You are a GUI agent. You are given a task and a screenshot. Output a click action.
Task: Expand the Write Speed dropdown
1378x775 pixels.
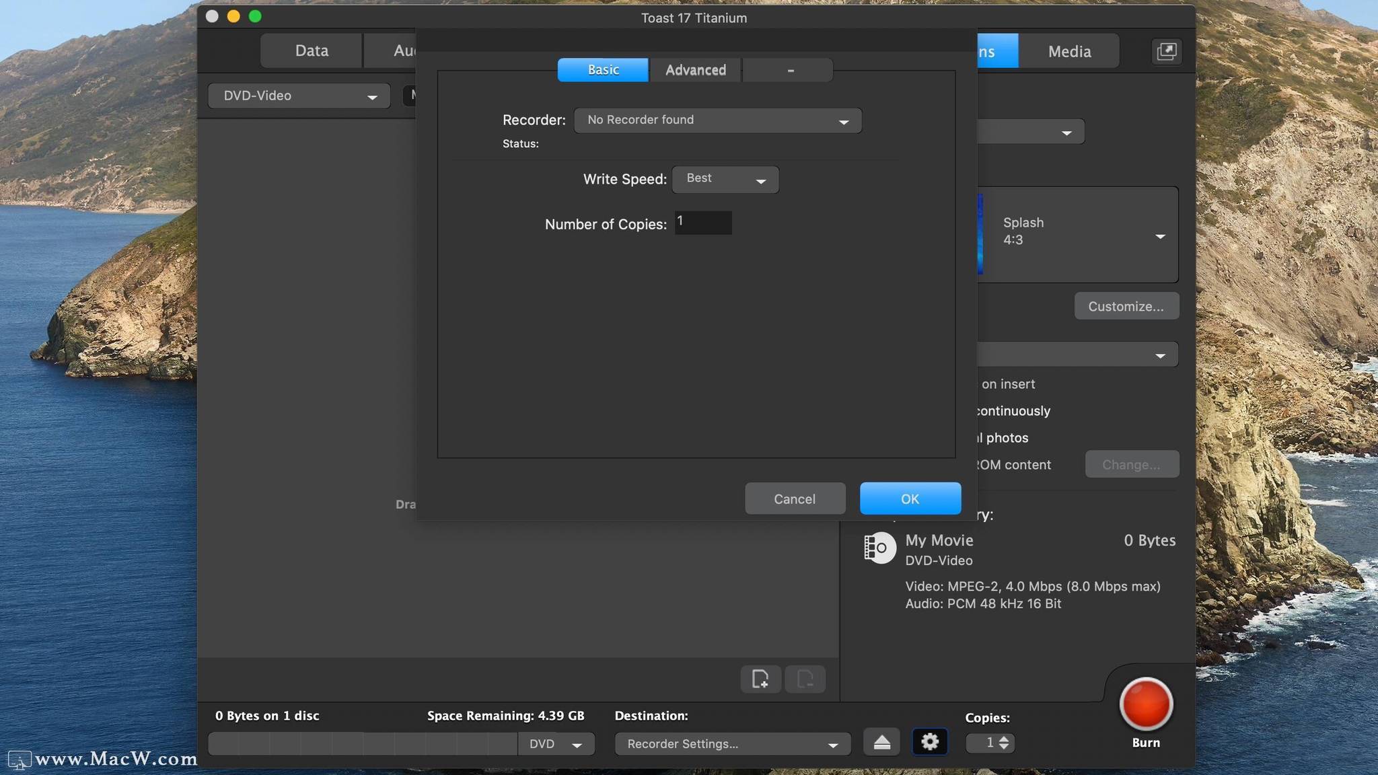click(725, 180)
